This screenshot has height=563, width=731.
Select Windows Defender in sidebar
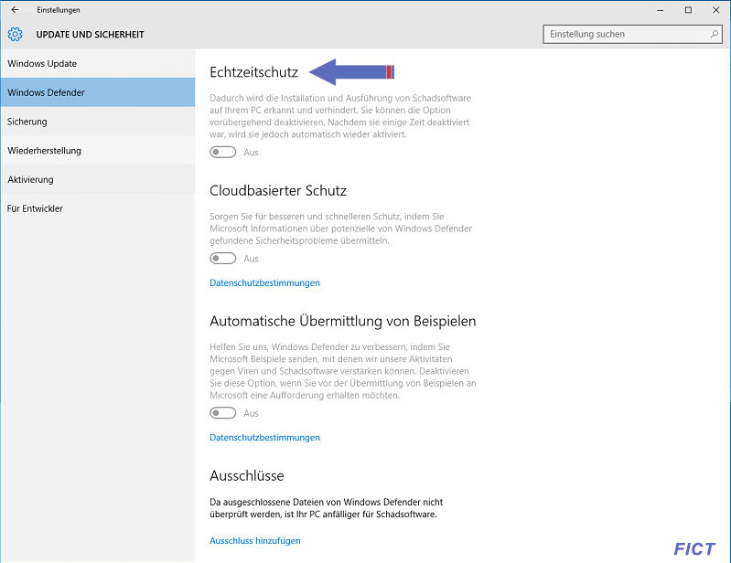tap(97, 92)
